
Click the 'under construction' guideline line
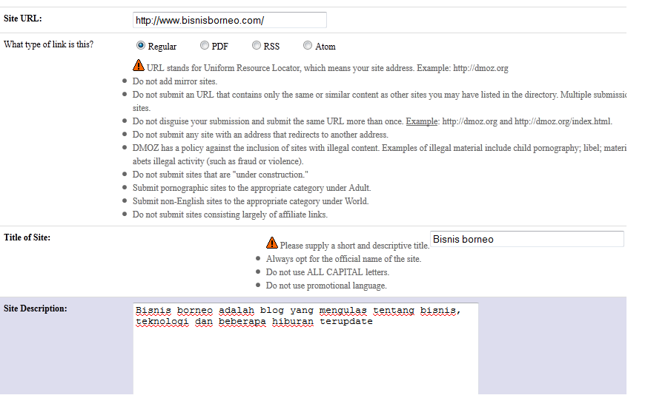[220, 175]
